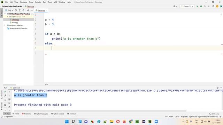The height and width of the screenshot is (125, 223).
Task: Run the Demo (3) configuration in the top toolbar
Action: tap(197, 6)
